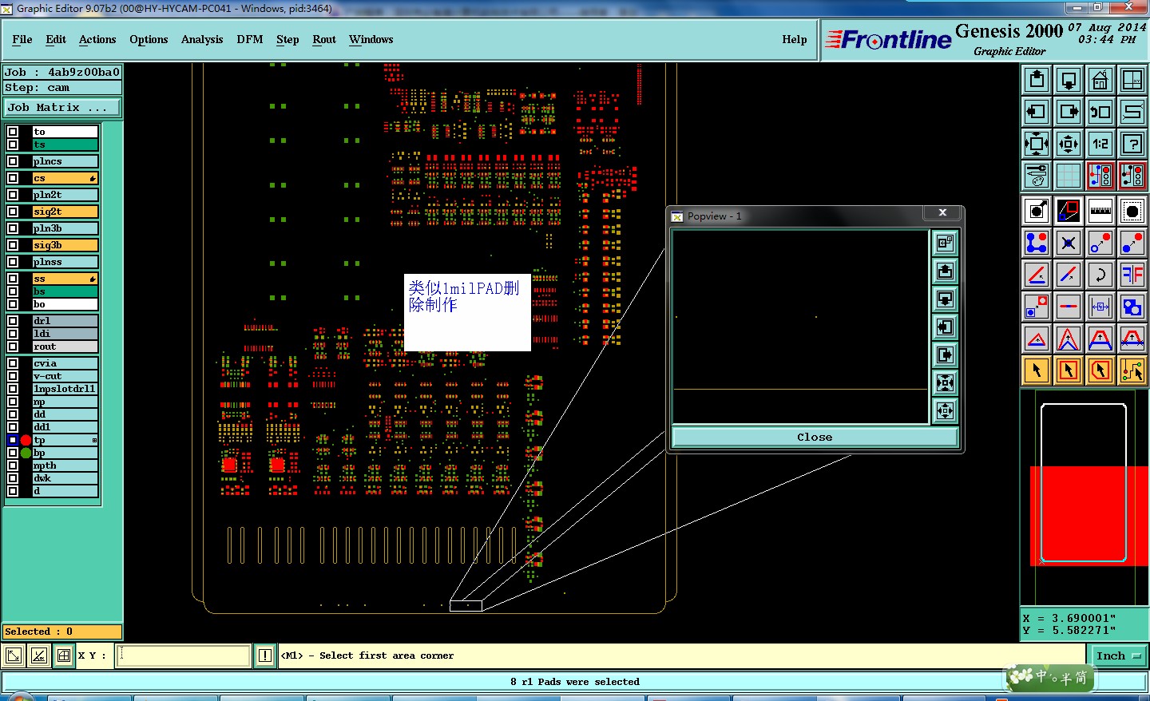Image resolution: width=1150 pixels, height=701 pixels.
Task: Select the single arrow pointer select tool
Action: (1037, 370)
